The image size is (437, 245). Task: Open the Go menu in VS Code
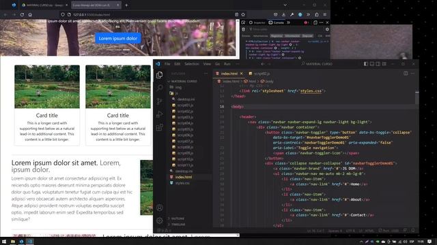pos(217,64)
